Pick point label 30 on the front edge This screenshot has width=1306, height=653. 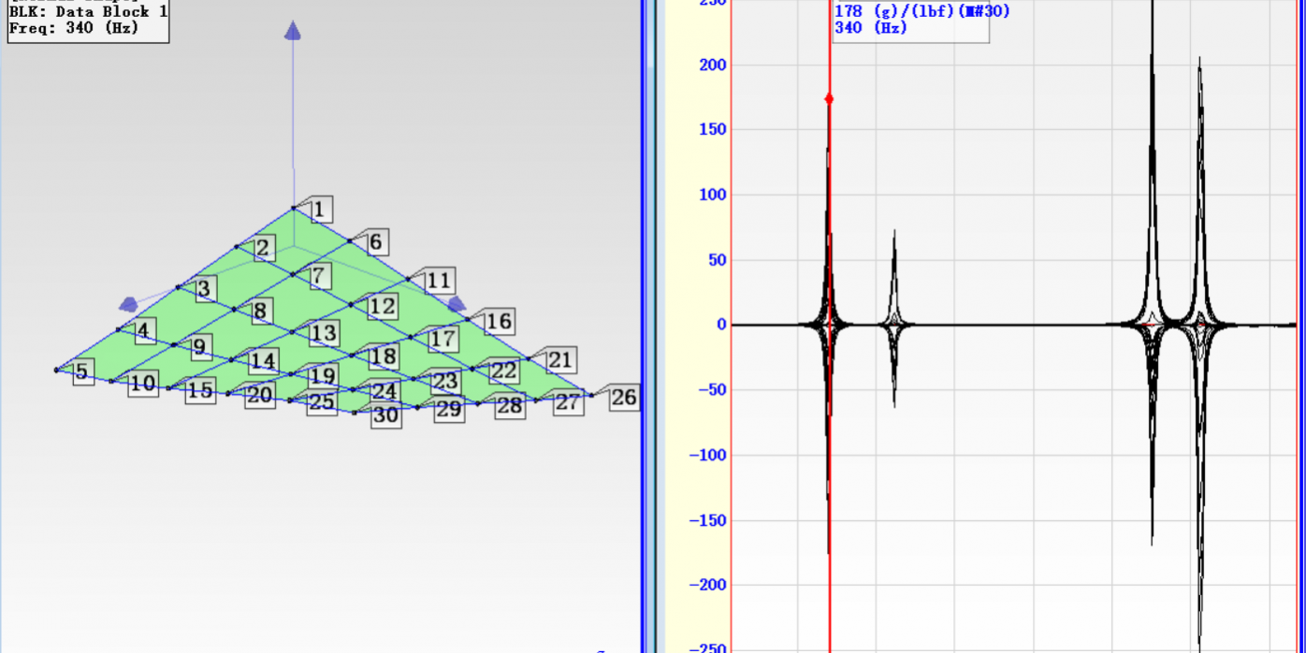[x=385, y=416]
